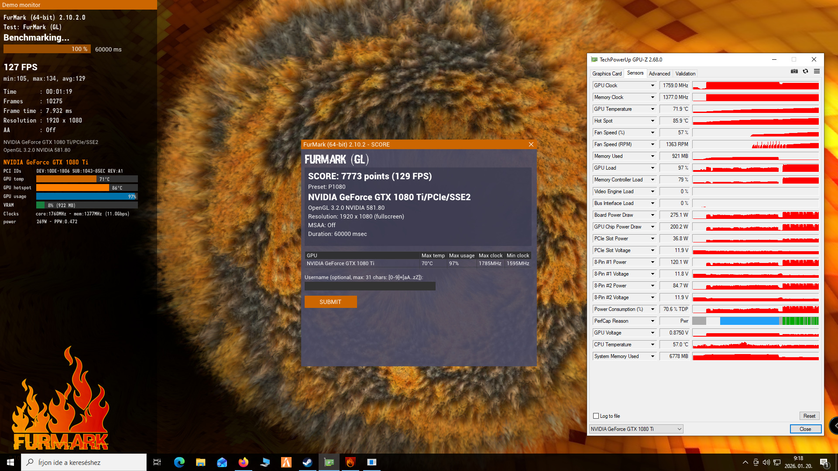Open Firefox from the taskbar

[244, 462]
